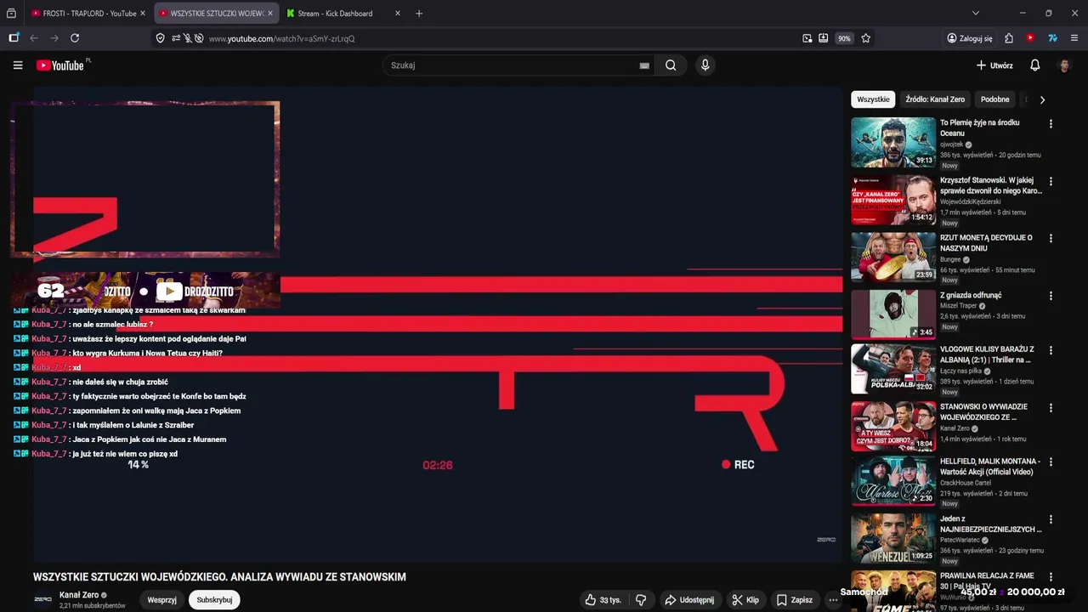Open options for 'STANOWSKI O WYWIADZIE' video
The height and width of the screenshot is (612, 1088).
[x=1051, y=407]
